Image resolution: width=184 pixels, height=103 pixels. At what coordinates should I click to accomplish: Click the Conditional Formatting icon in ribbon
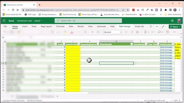click(137, 32)
